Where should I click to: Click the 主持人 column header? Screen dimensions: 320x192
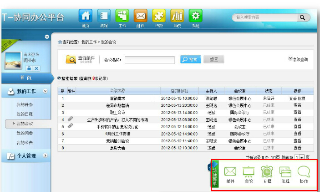[x=211, y=91]
